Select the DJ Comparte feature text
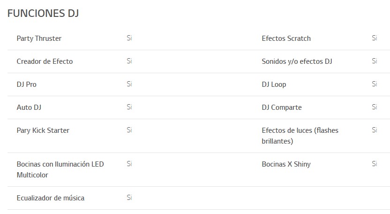 pyautogui.click(x=282, y=107)
